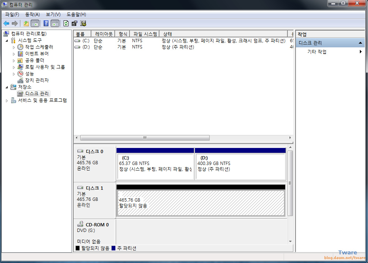Click the Forward arrow toolbar icon
Screen dimensions: 368x263
click(15, 23)
